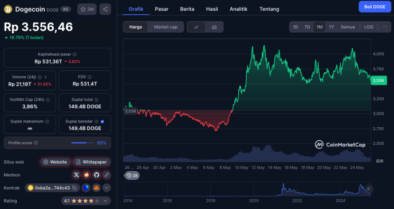Open the Grafik tab
Image resolution: width=394 pixels, height=209 pixels.
click(136, 9)
